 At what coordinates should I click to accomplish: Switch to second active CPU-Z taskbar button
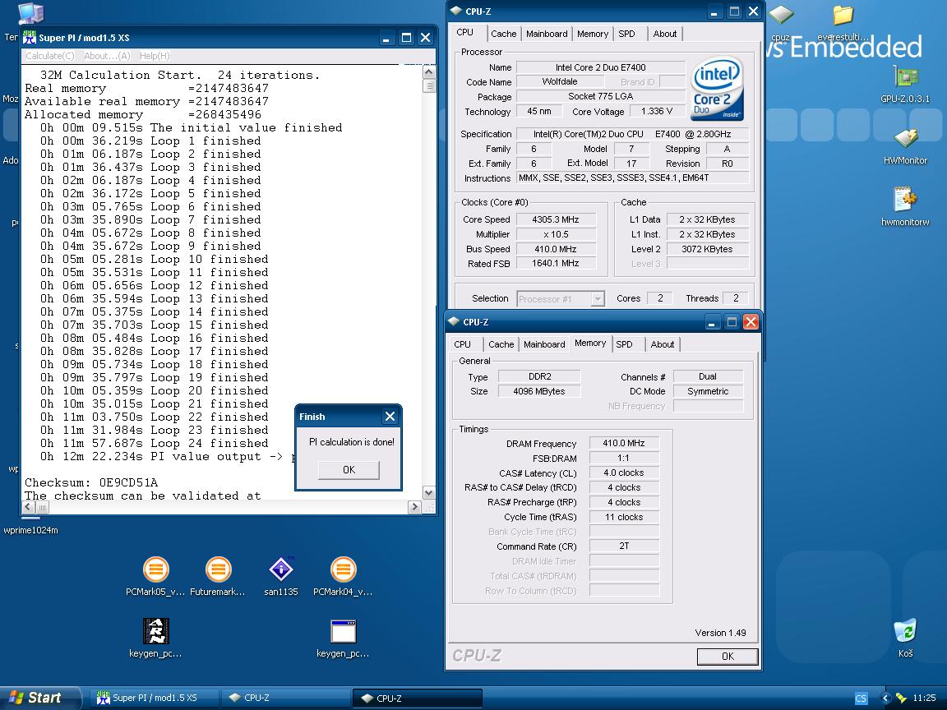tap(417, 698)
